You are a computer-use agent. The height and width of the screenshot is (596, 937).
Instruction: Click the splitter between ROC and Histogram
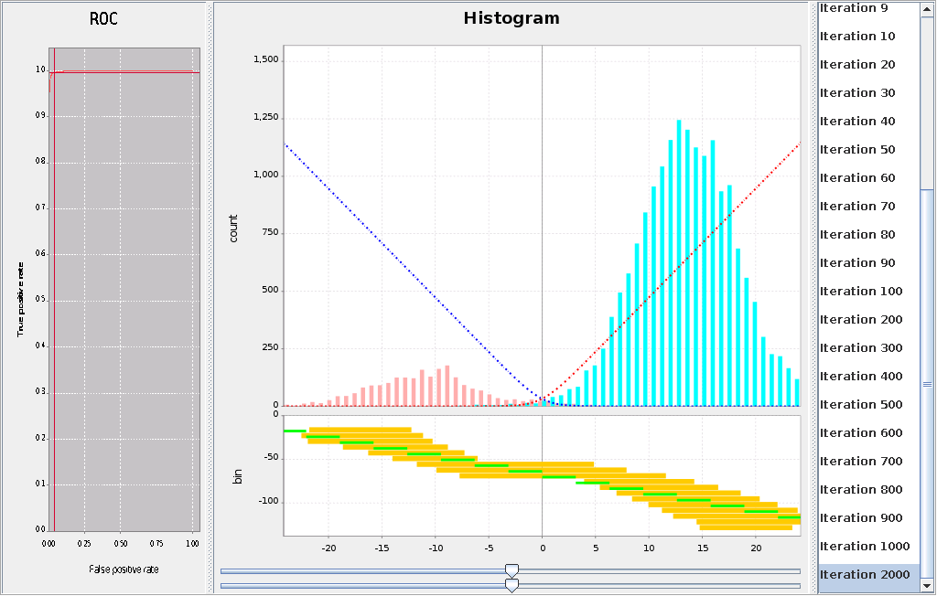[209, 298]
